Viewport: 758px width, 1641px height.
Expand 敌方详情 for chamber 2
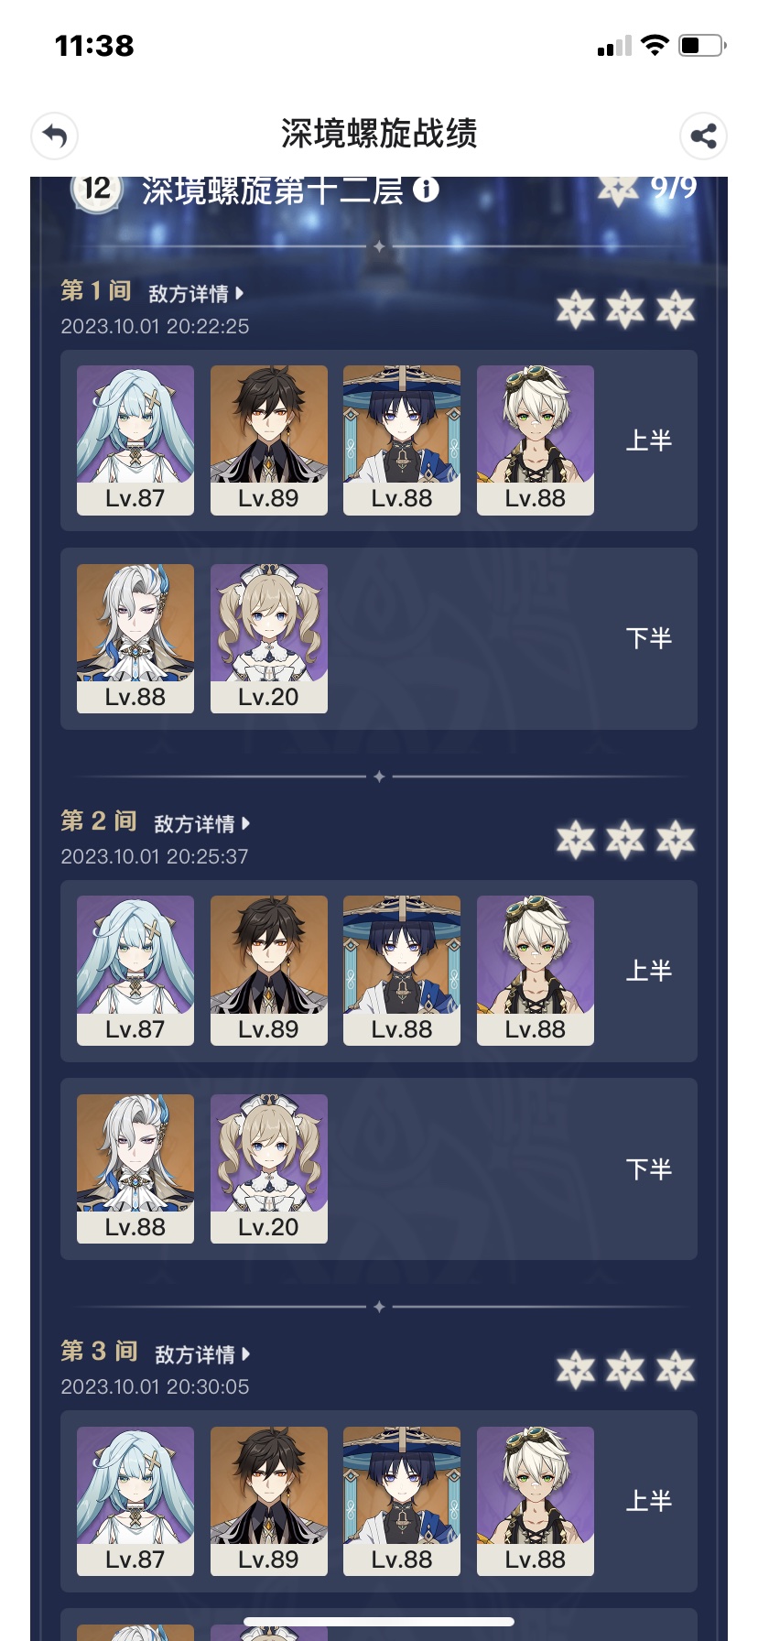pos(201,824)
